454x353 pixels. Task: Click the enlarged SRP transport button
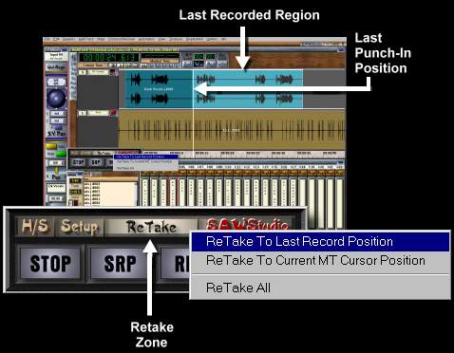tap(120, 263)
